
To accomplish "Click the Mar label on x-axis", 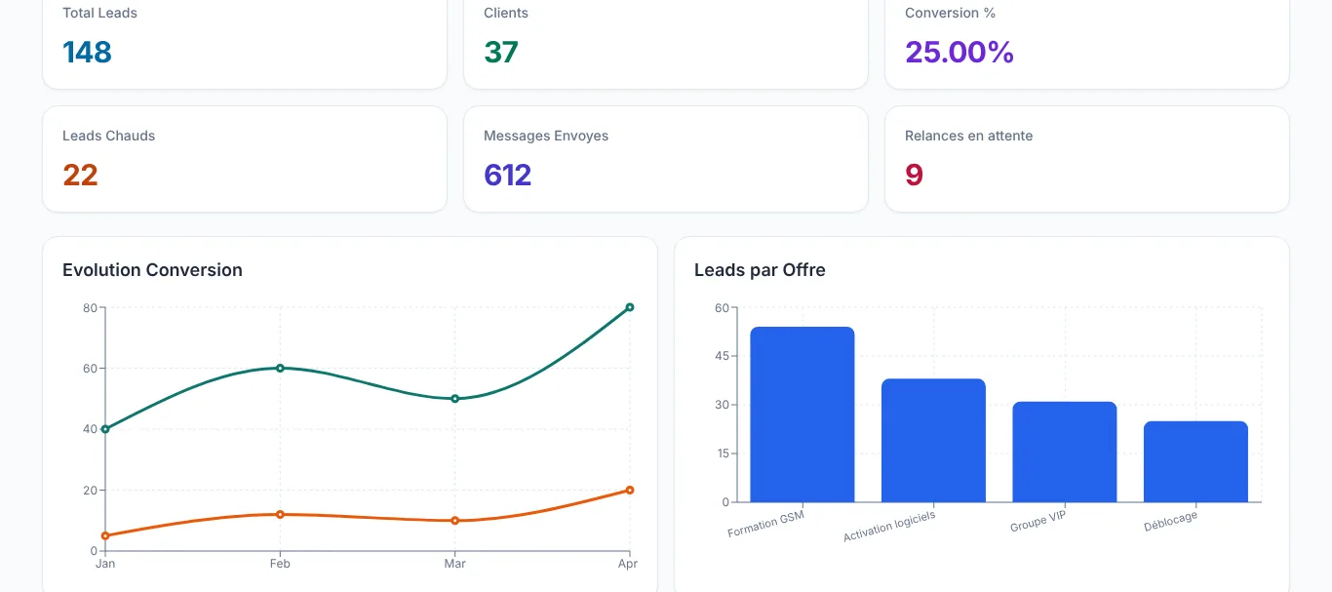I will click(454, 564).
